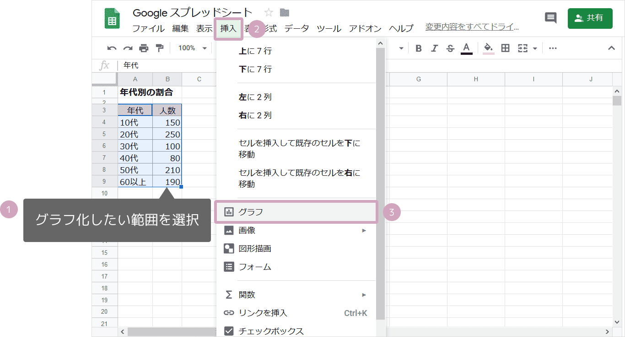Screen dimensions: 625x337
Task: Open the fill color picker
Action: tap(488, 48)
